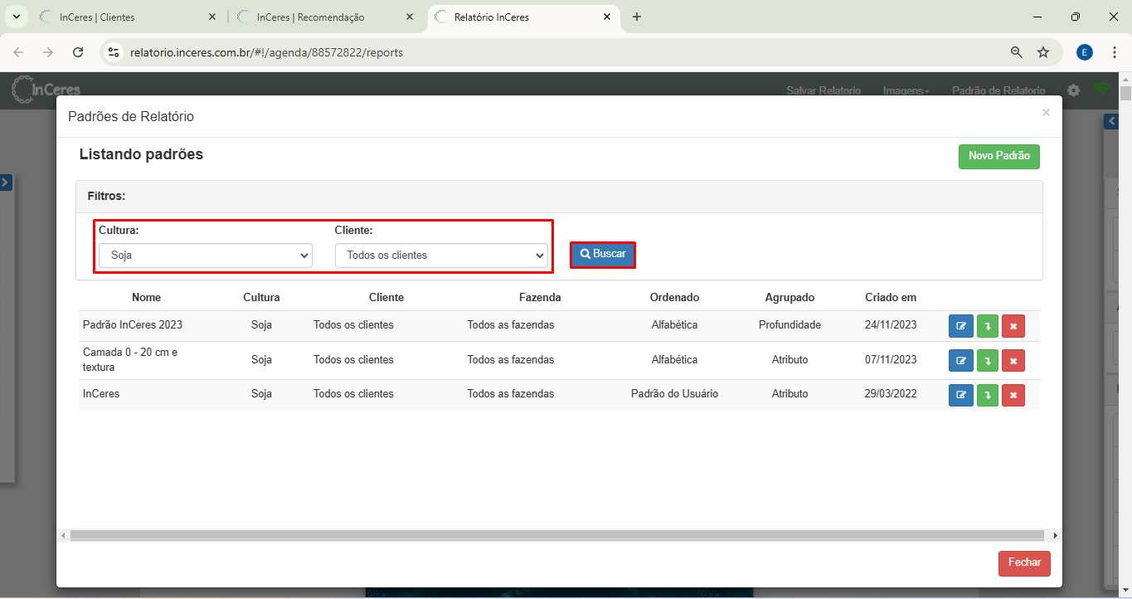Viewport: 1132px width, 599px height.
Task: Click the 'Padrão do Usuário' cell
Action: point(674,394)
